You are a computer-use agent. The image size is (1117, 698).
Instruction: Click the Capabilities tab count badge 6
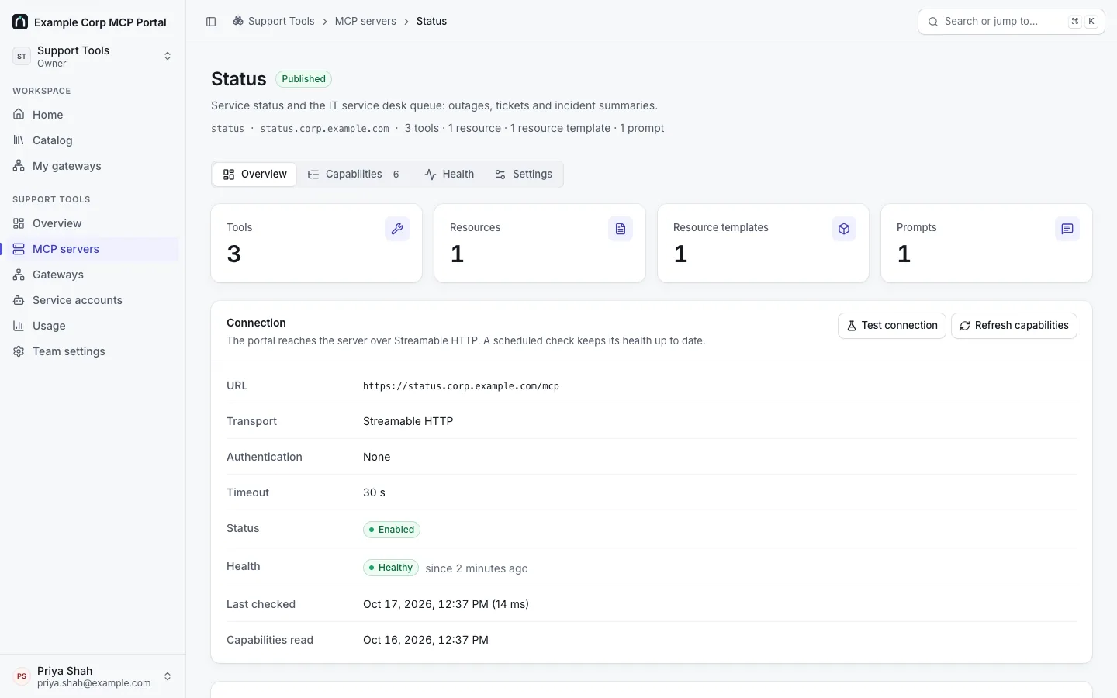point(396,174)
